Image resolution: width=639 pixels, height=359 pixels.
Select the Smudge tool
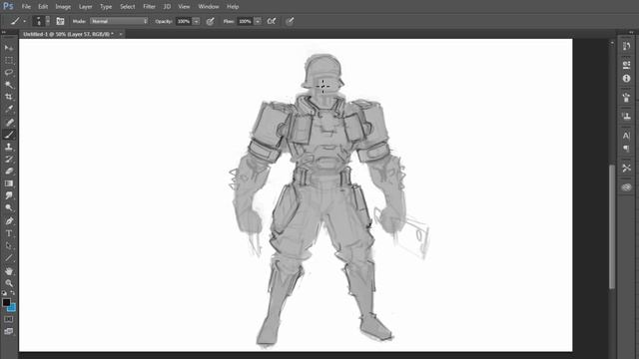pos(9,195)
